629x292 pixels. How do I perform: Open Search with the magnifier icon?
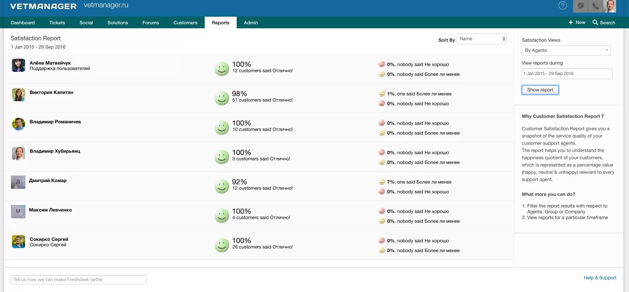[604, 22]
